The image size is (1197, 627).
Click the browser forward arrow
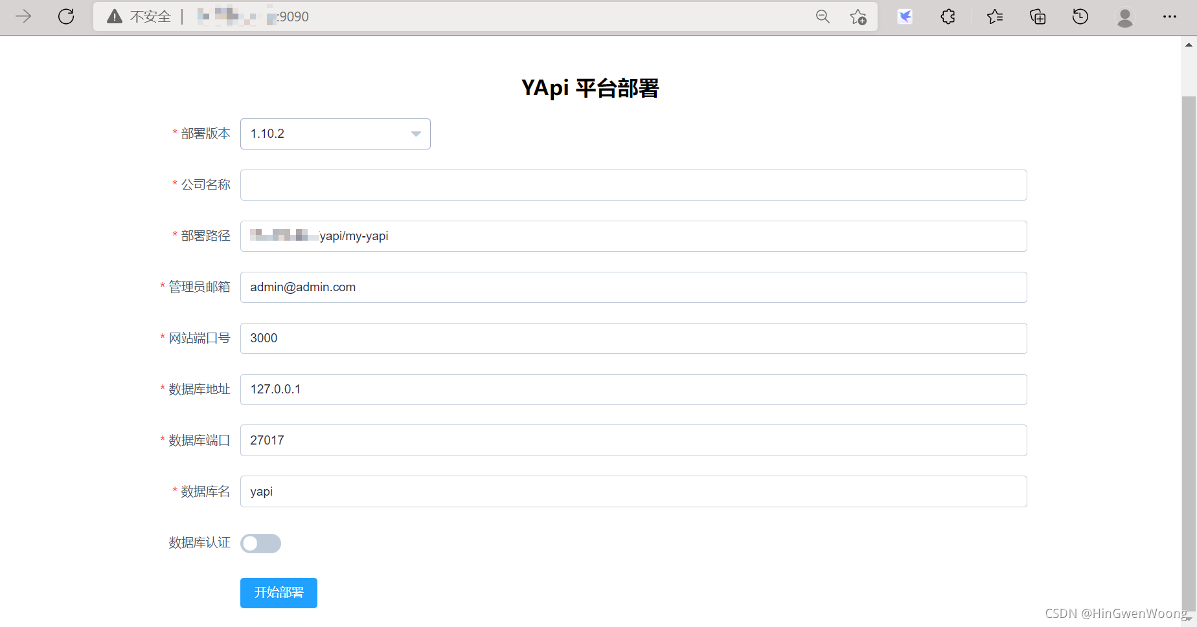coord(23,17)
